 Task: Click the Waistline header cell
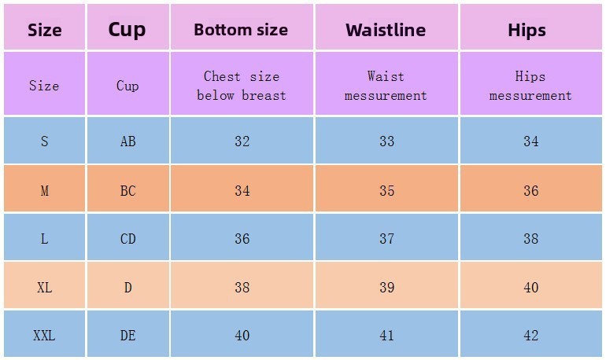pyautogui.click(x=386, y=30)
